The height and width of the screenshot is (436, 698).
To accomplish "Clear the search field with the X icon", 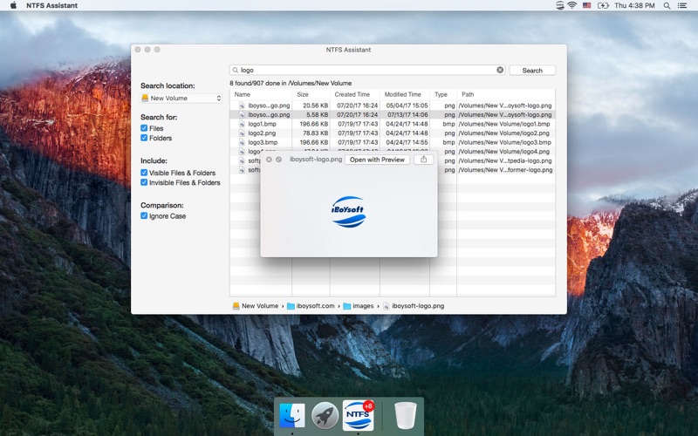I will click(500, 70).
